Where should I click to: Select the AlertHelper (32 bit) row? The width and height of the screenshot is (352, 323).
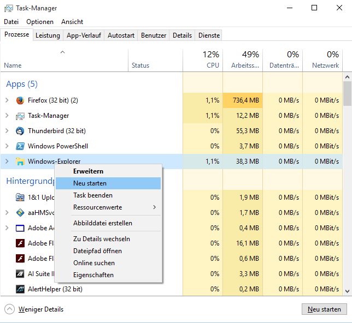pos(171,289)
